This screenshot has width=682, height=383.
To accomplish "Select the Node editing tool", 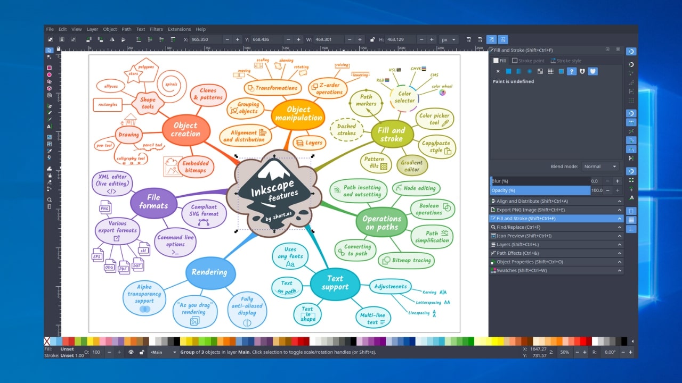I will click(50, 57).
